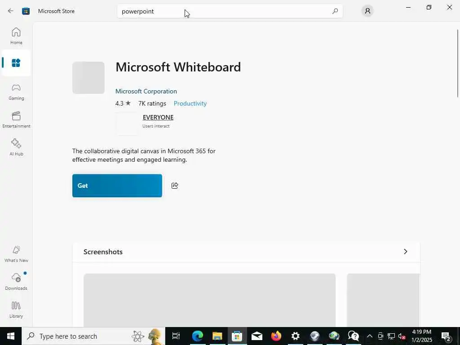Image resolution: width=460 pixels, height=345 pixels.
Task: Open the Entertainment section
Action: pyautogui.click(x=16, y=119)
